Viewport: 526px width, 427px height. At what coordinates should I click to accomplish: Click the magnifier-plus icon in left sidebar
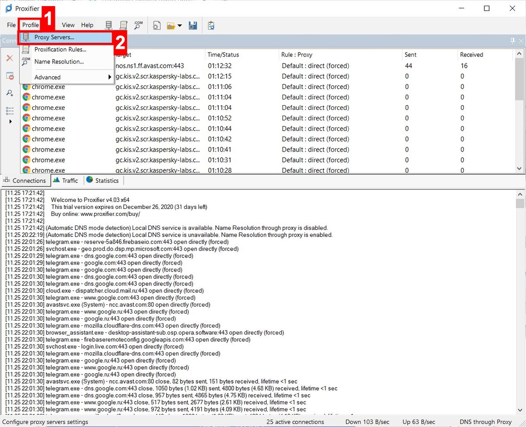(9, 93)
